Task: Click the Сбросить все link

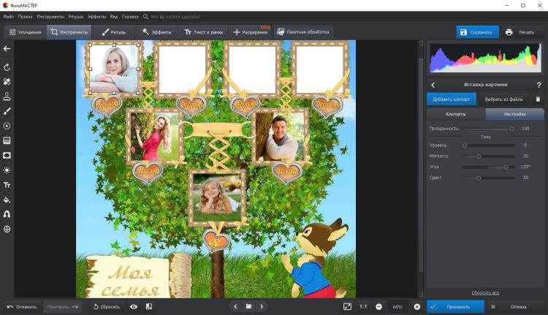Action: coord(484,292)
